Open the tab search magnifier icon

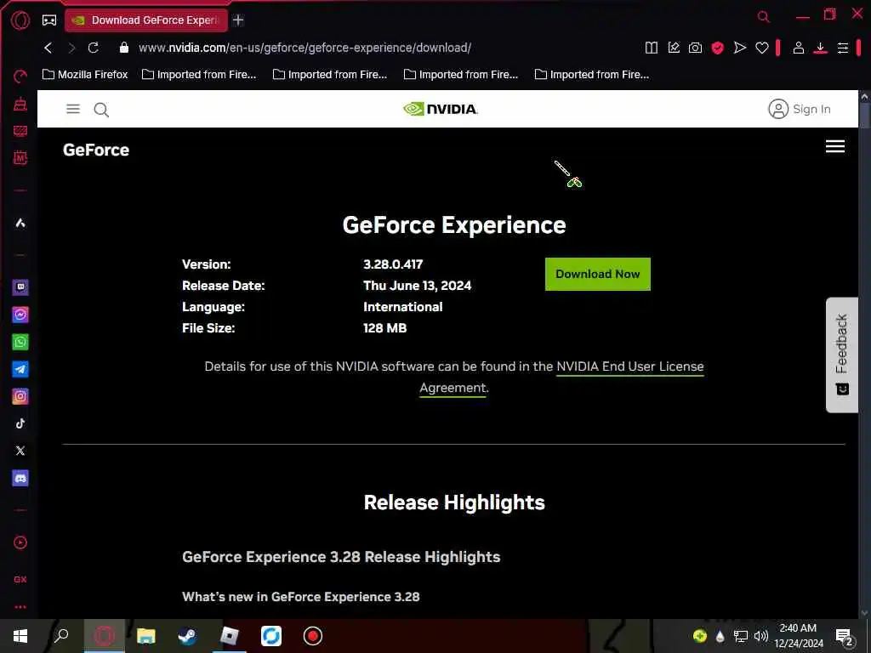764,17
